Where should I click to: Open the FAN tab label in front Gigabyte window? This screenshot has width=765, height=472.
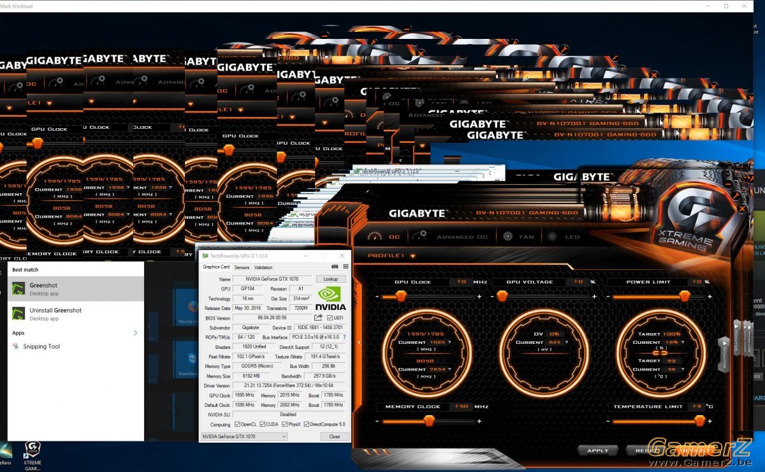[x=527, y=237]
